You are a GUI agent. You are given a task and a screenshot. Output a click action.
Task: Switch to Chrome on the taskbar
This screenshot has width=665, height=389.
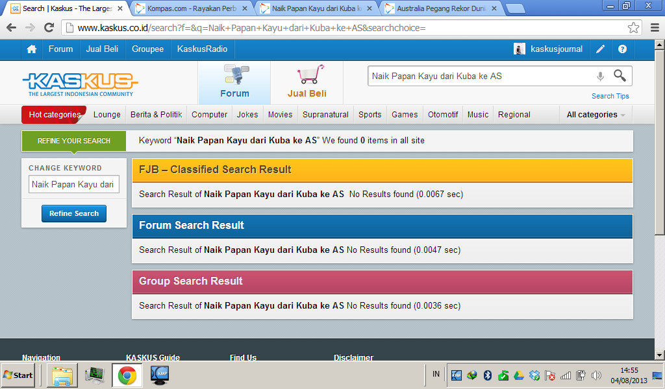[x=127, y=375]
